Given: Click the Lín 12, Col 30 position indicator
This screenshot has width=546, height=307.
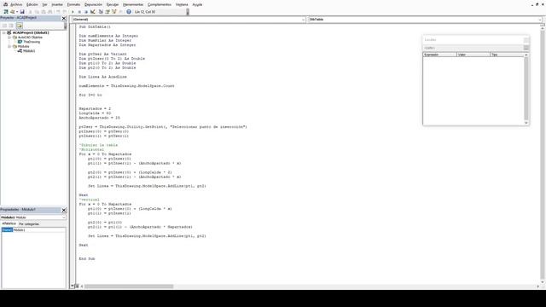Looking at the screenshot, I should point(145,12).
